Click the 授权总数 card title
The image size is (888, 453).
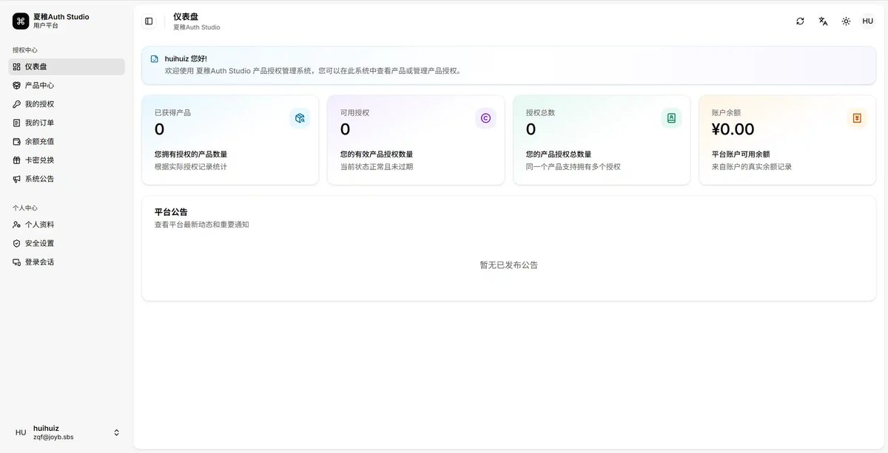tap(540, 113)
